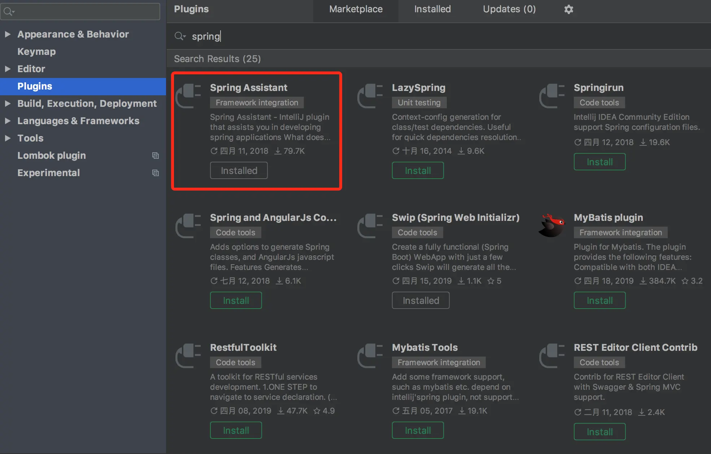Image resolution: width=711 pixels, height=454 pixels.
Task: Click the Experimental project-settings icon
Action: [x=156, y=173]
